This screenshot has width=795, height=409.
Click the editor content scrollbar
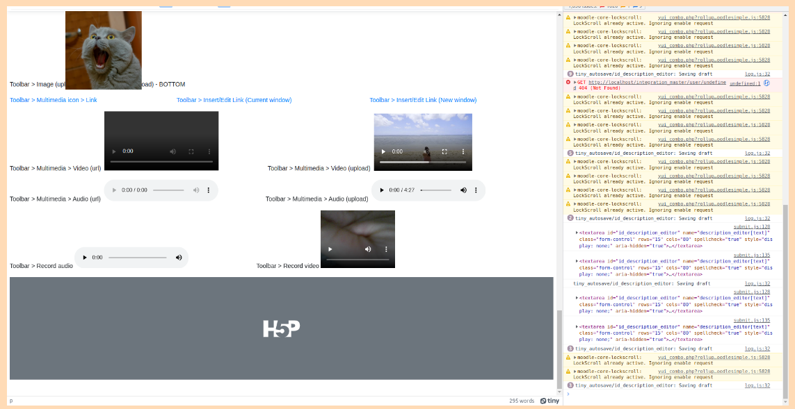(x=560, y=349)
